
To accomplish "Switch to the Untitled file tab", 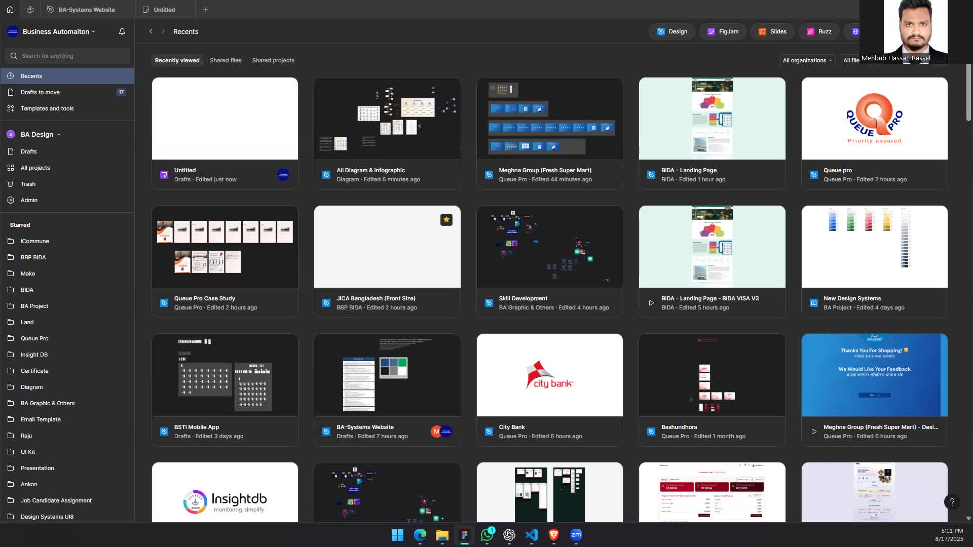I will tap(165, 10).
